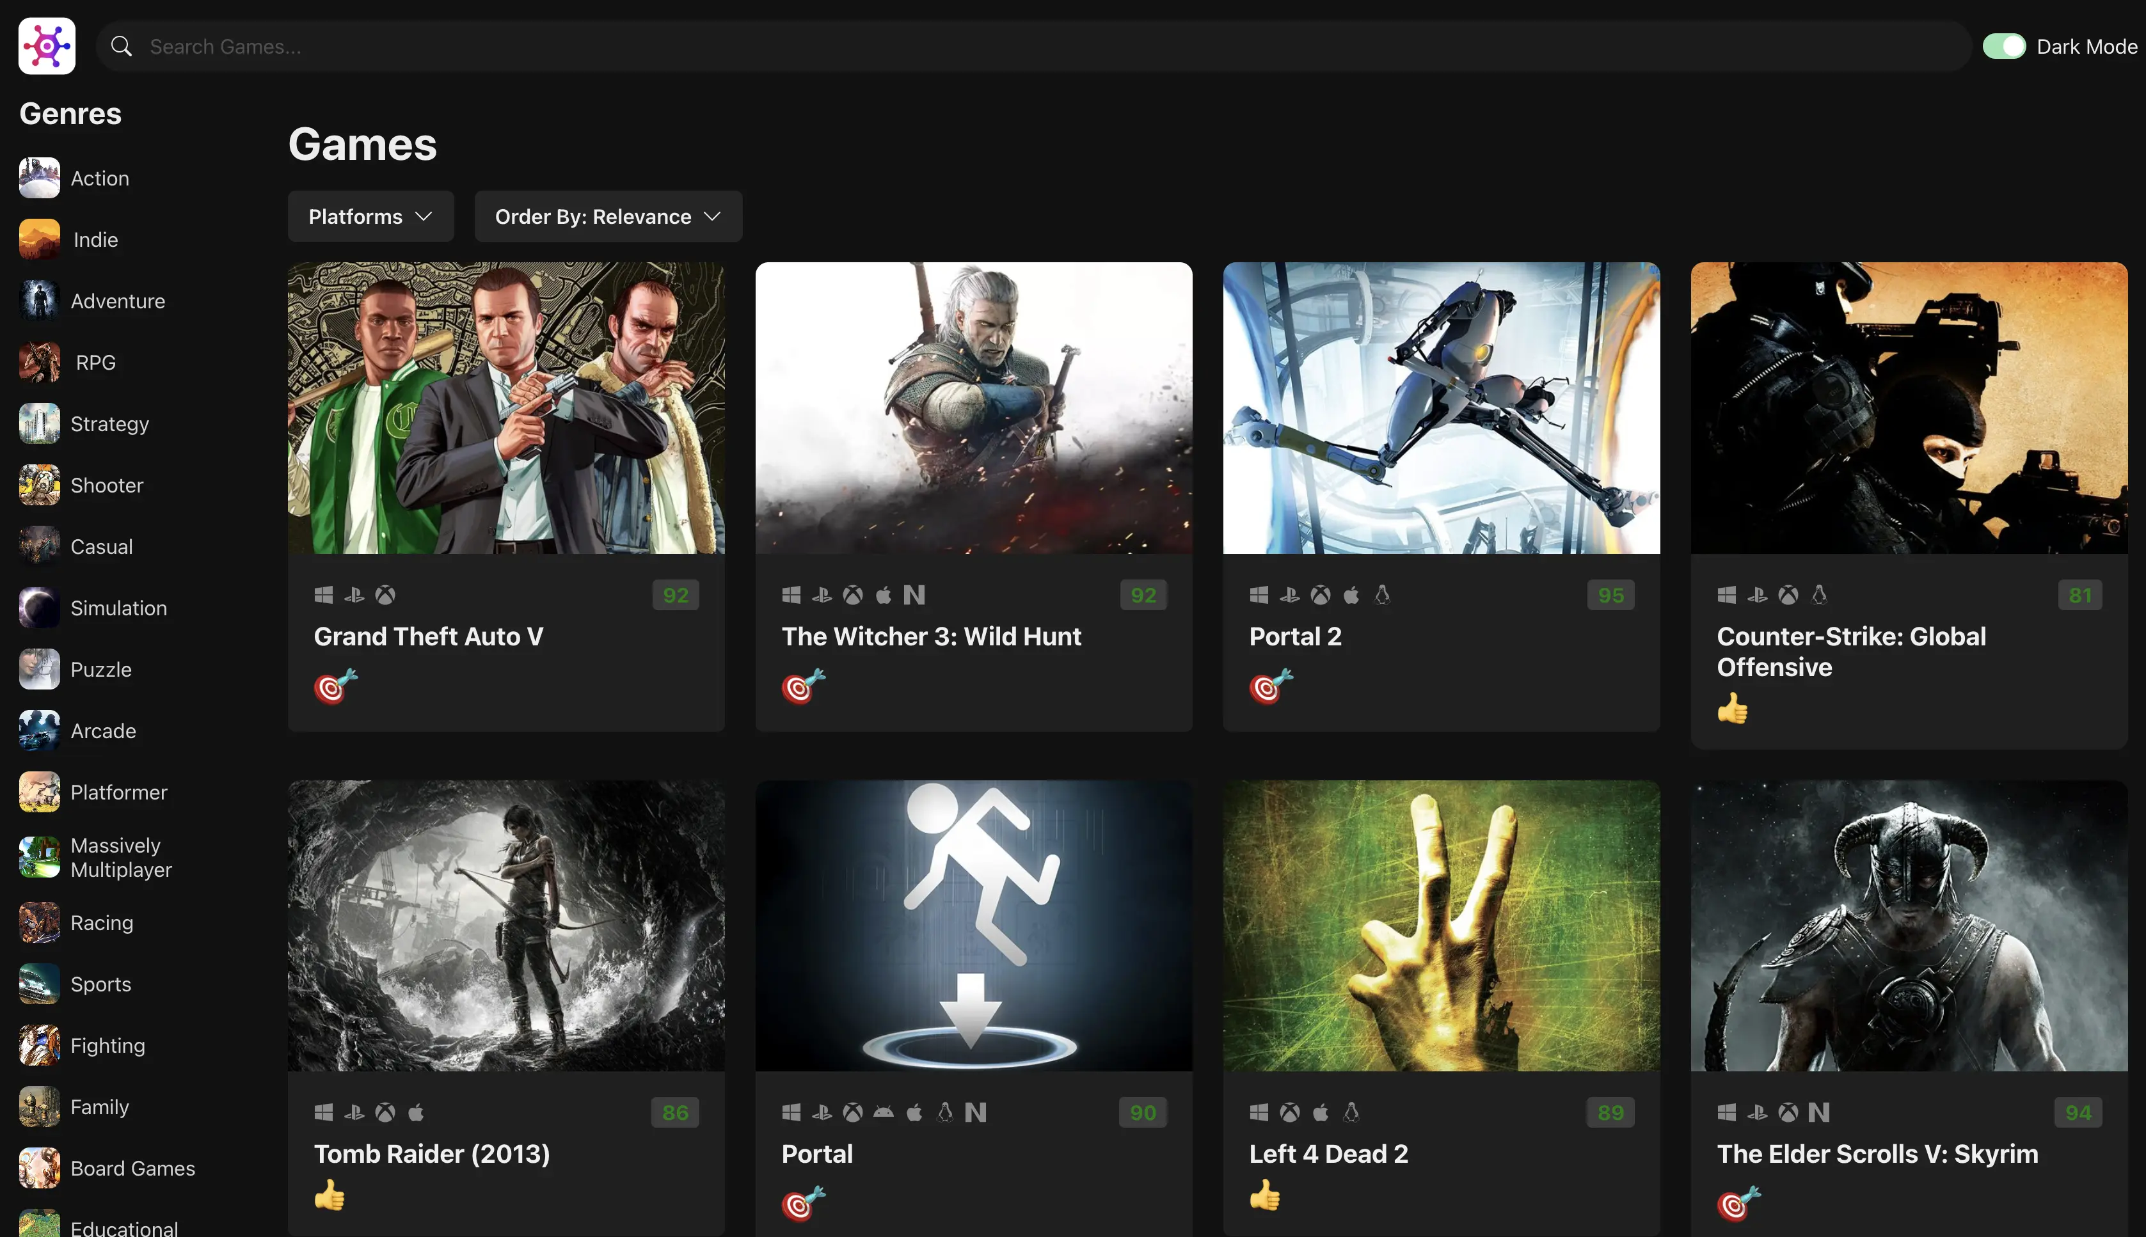Click the thumbs-up emoji on Counter-Strike card
Viewport: 2146px width, 1237px height.
[x=1732, y=707]
